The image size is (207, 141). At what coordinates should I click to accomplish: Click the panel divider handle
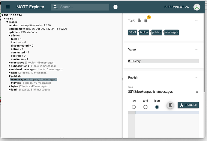[122, 80]
